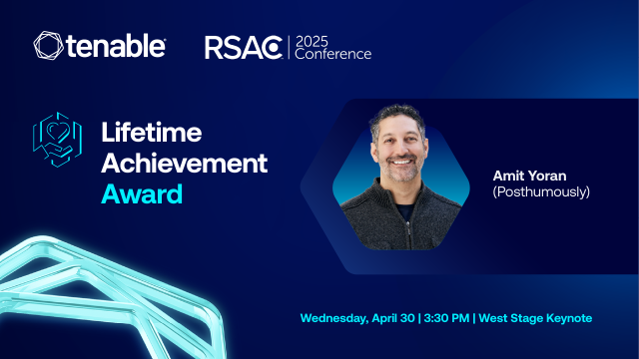This screenshot has height=359, width=639.
Task: Click the RSAC 2025 Conference logo
Action: tap(289, 48)
